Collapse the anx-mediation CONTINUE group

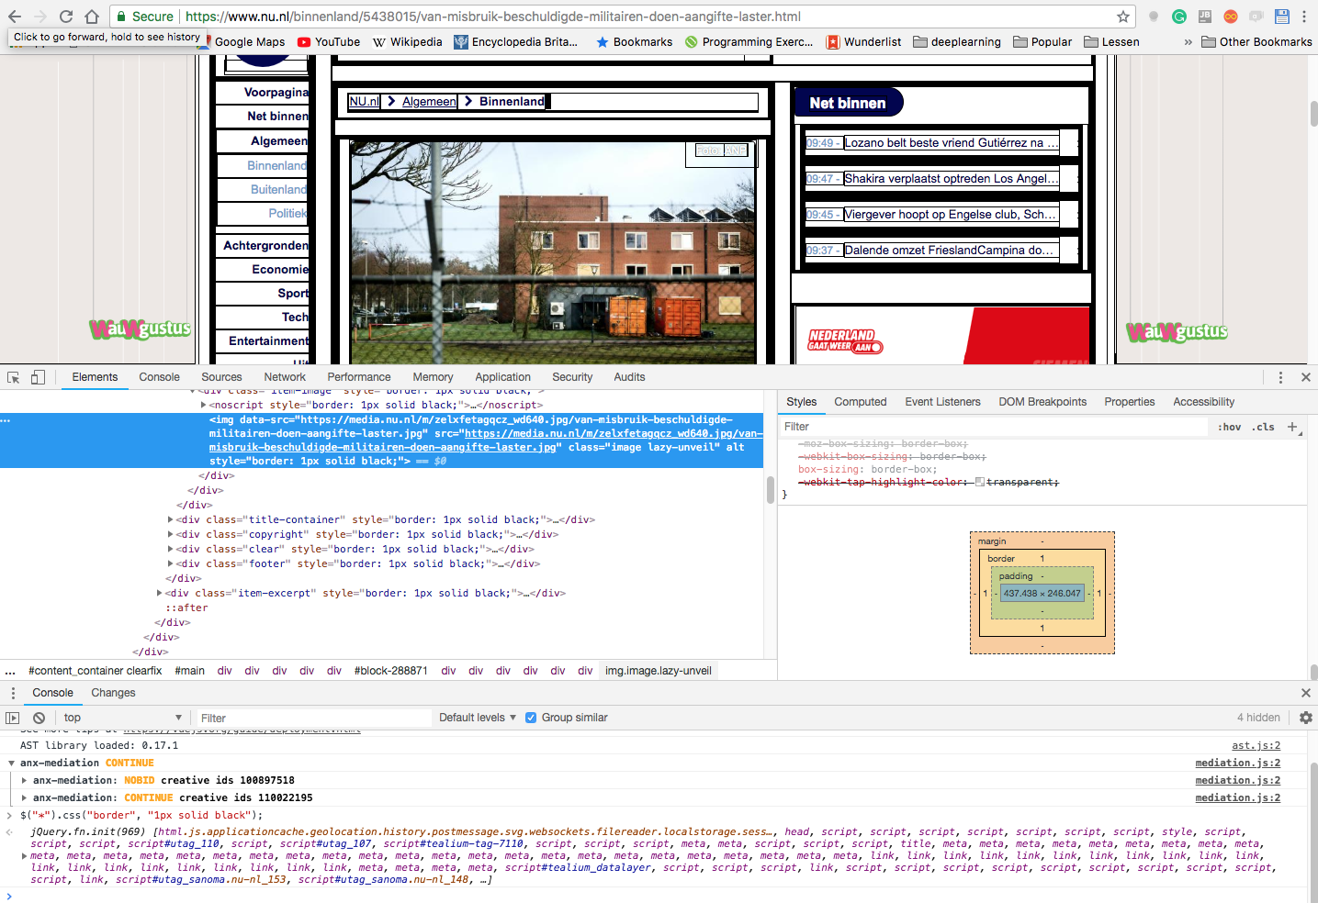pos(12,763)
